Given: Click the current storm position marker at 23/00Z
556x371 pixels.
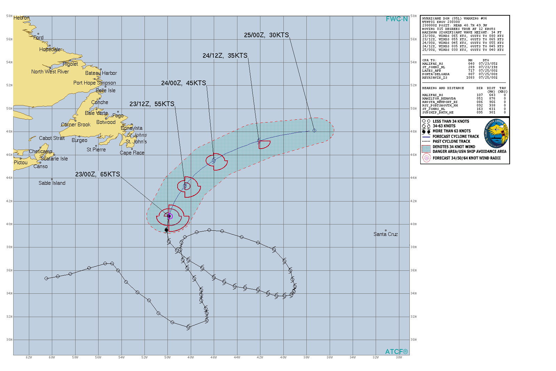Looking at the screenshot, I should coord(169,216).
